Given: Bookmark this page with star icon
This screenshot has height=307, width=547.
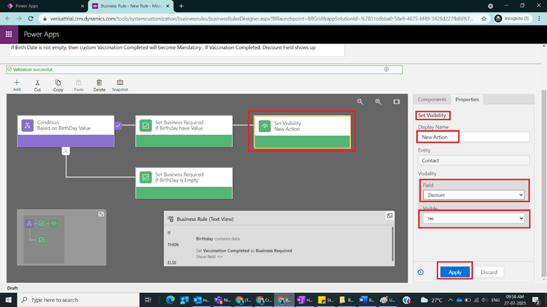Looking at the screenshot, I should tap(484, 19).
